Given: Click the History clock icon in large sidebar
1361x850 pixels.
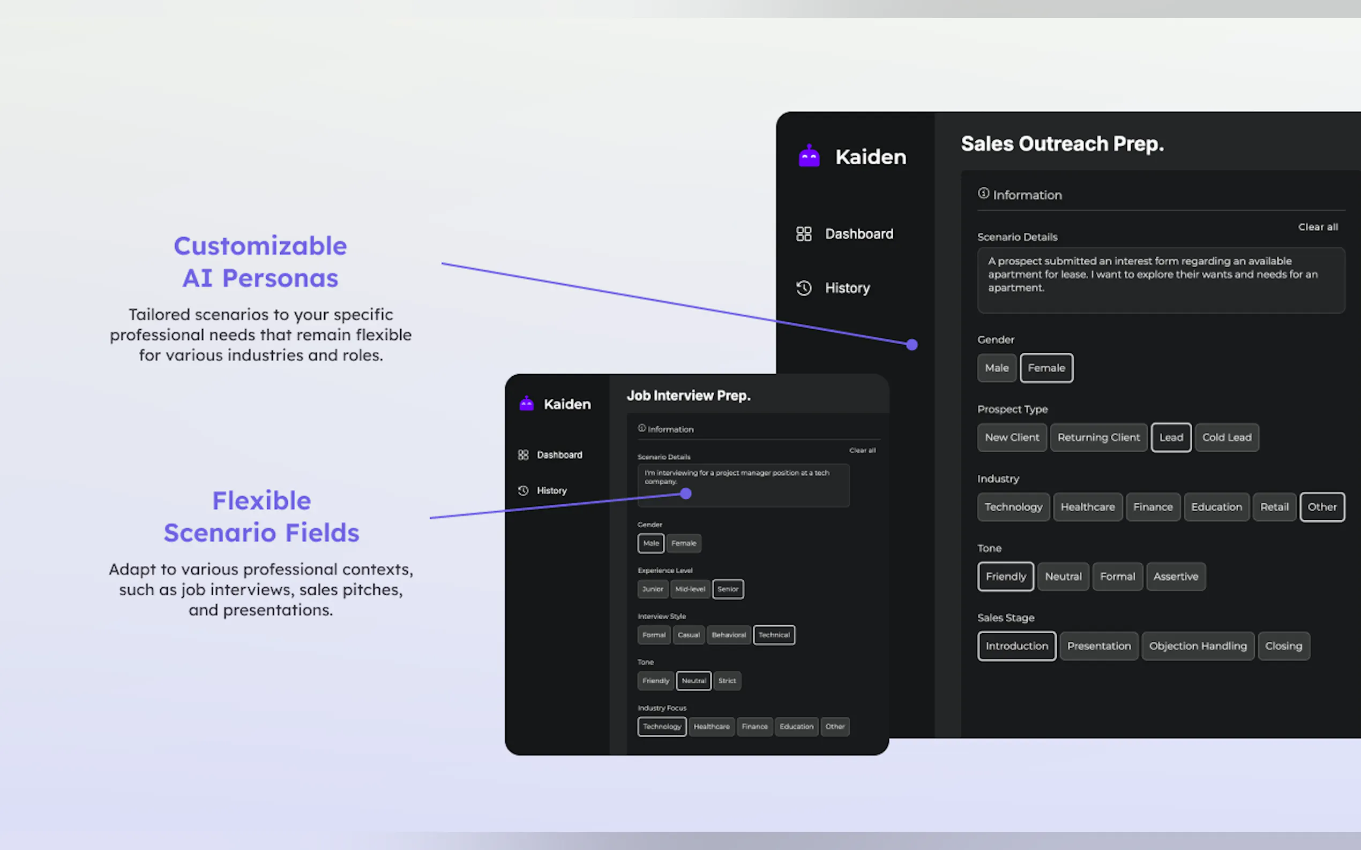Looking at the screenshot, I should click(x=803, y=288).
